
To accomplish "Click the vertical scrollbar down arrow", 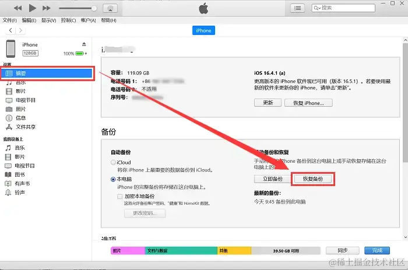I will [406, 237].
